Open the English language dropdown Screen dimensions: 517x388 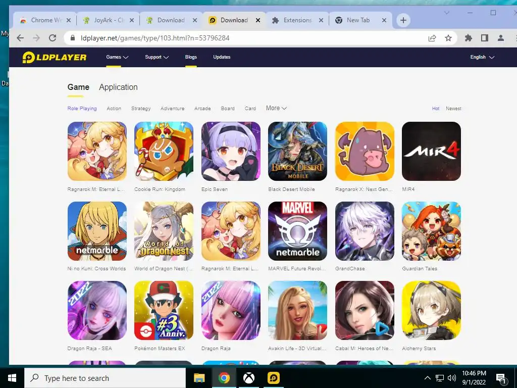pos(482,57)
